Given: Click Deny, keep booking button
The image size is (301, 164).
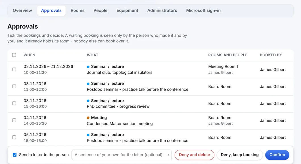Looking at the screenshot, I should pos(240,155).
